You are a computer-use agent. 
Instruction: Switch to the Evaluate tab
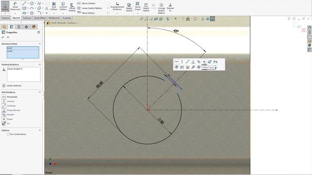pos(67,18)
